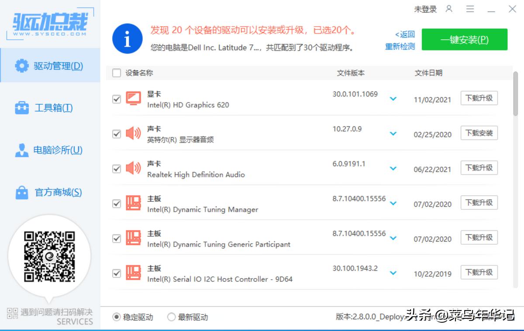Click the QR code in the sidebar

coord(49,256)
